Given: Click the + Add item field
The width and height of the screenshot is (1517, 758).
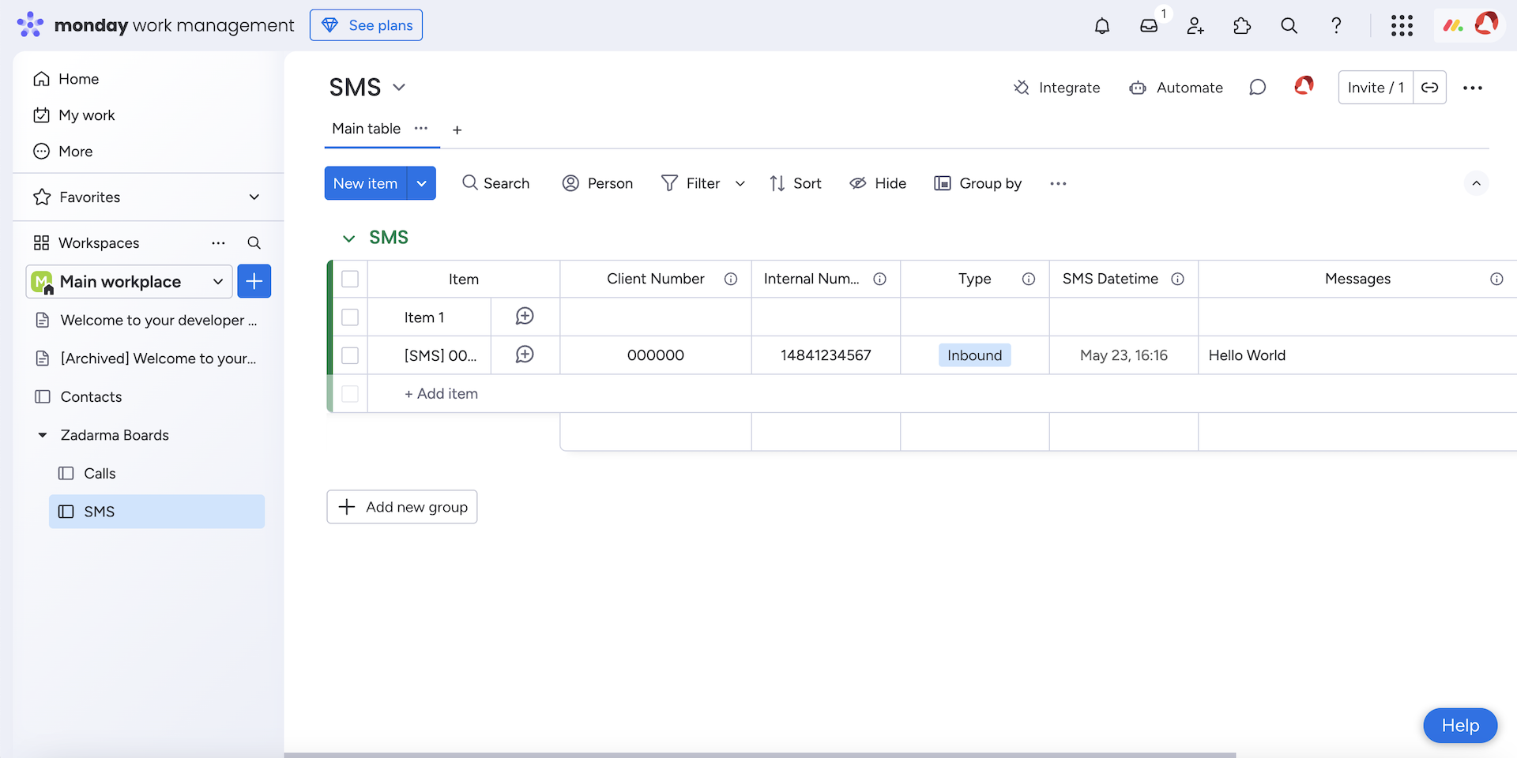Looking at the screenshot, I should coord(441,393).
